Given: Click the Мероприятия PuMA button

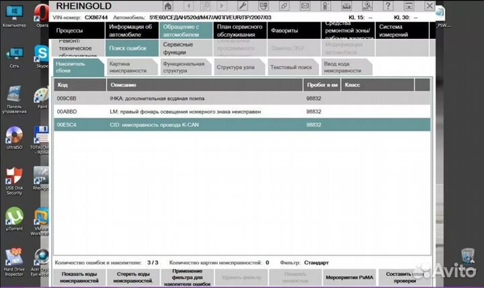Looking at the screenshot, I should point(350,277).
